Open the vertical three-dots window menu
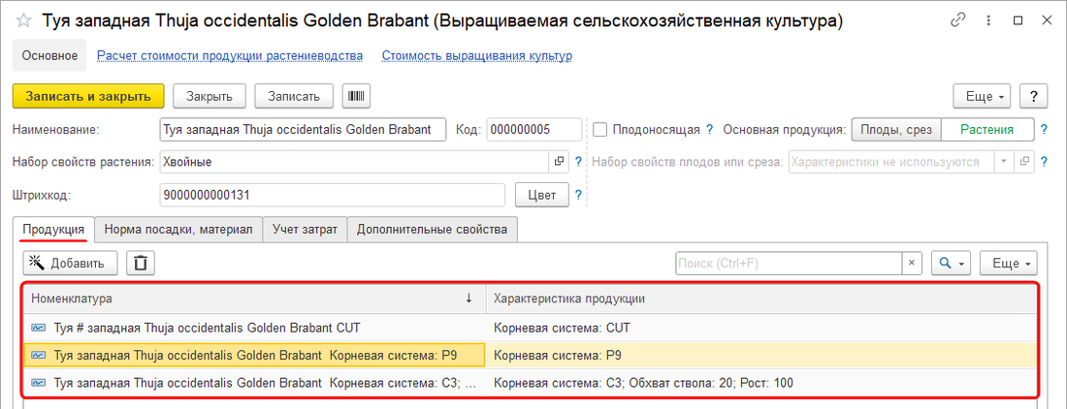Viewport: 1067px width, 409px height. 988,21
